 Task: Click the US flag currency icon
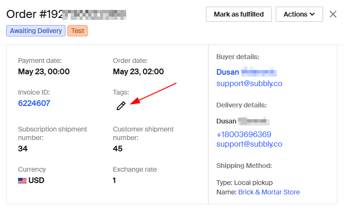[x=22, y=181]
